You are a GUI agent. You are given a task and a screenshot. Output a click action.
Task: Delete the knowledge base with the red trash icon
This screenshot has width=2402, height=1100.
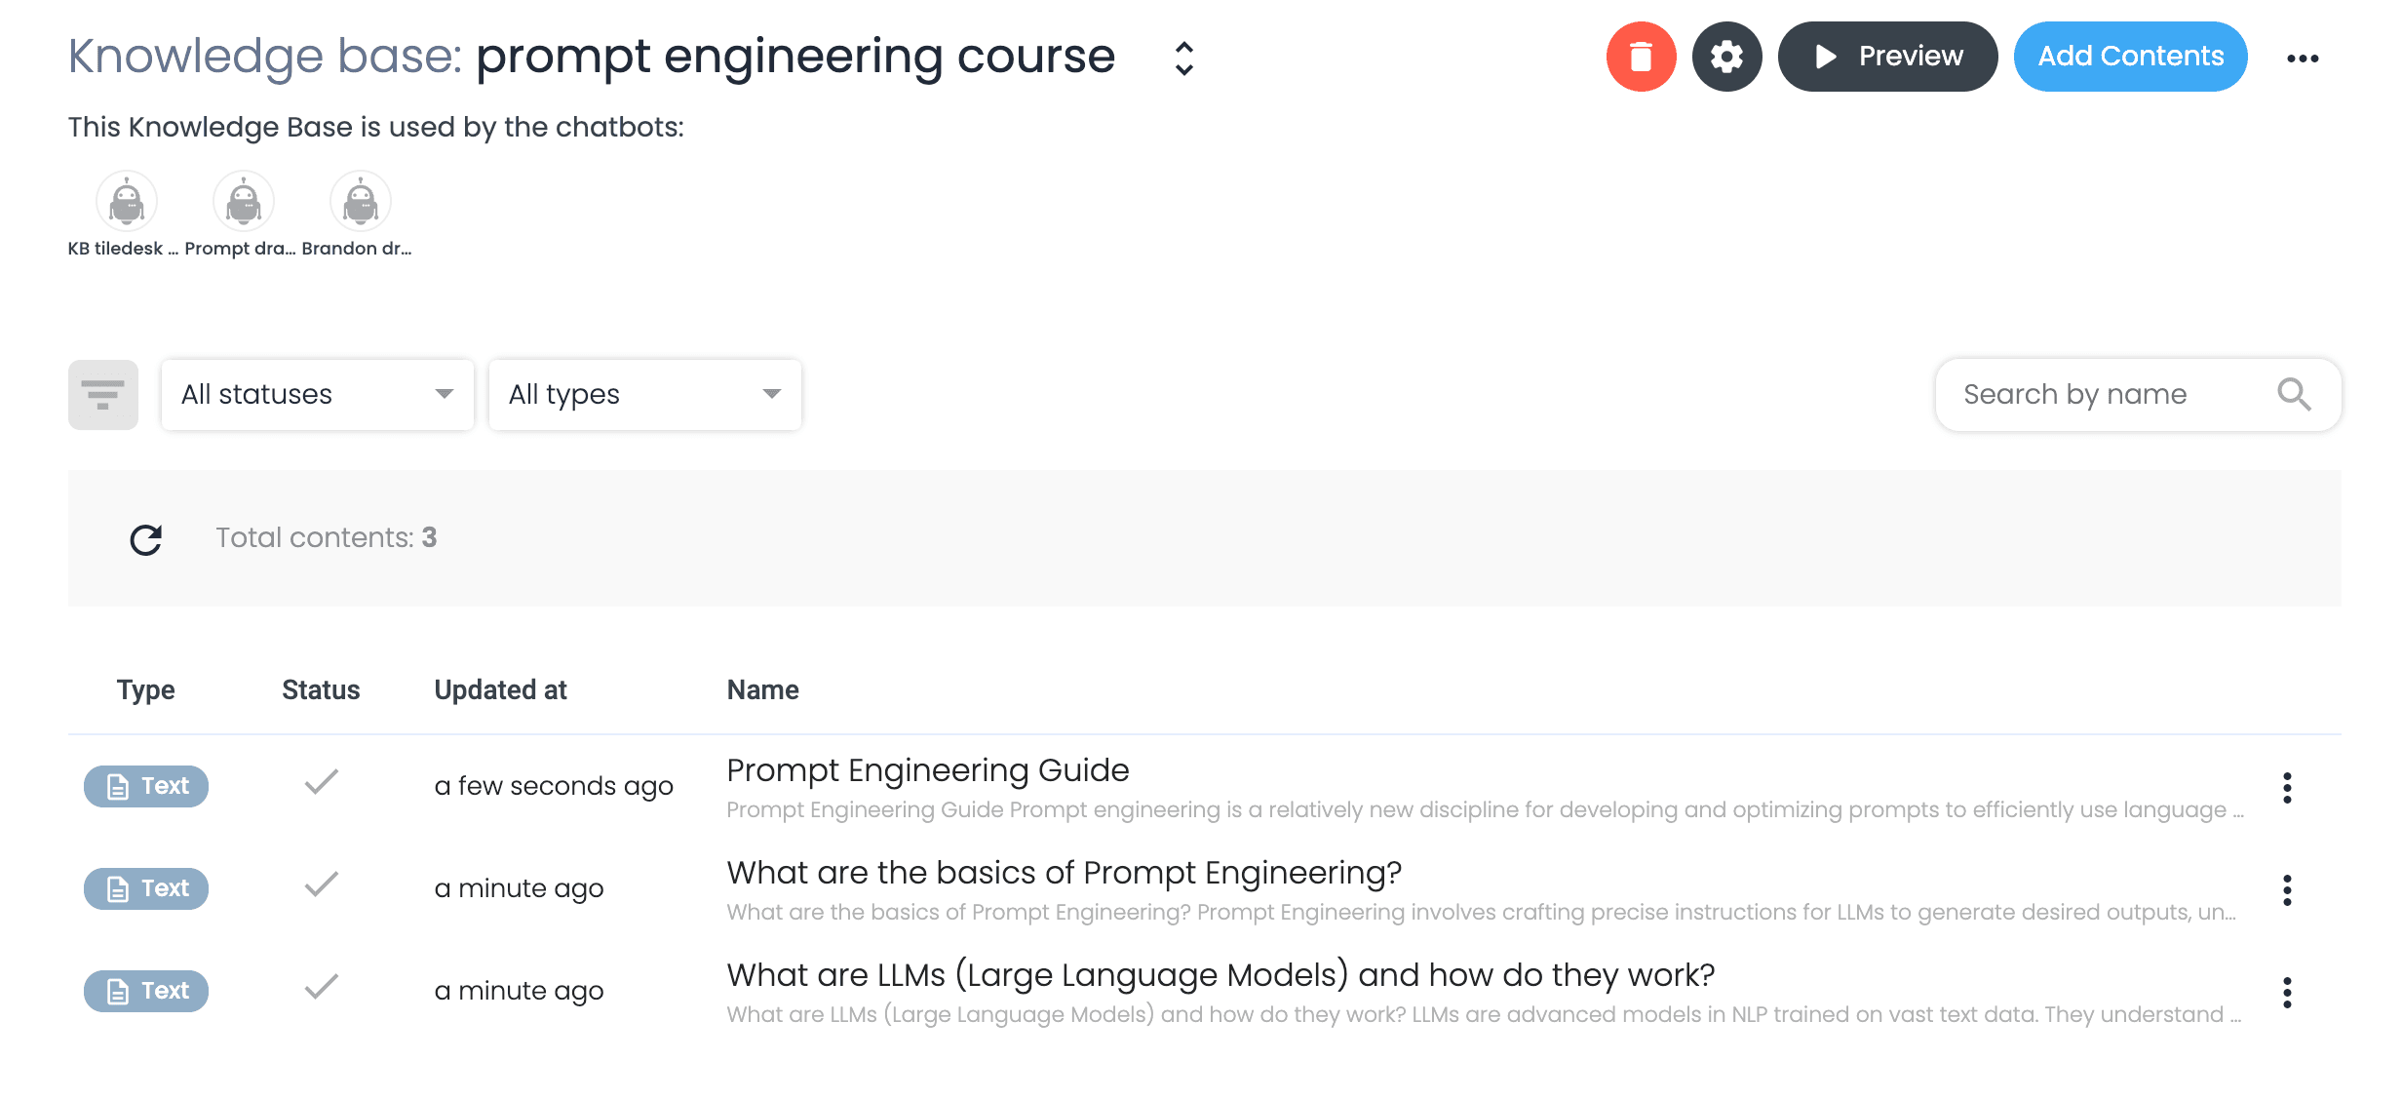click(x=1641, y=57)
